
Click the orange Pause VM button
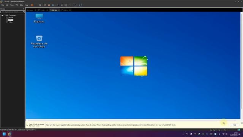[x=32, y=5]
